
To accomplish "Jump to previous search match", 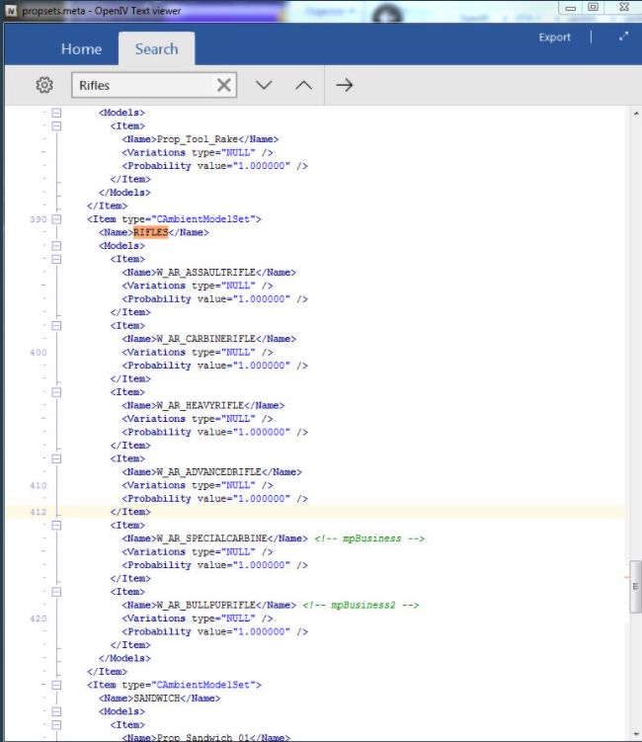I will coord(304,85).
